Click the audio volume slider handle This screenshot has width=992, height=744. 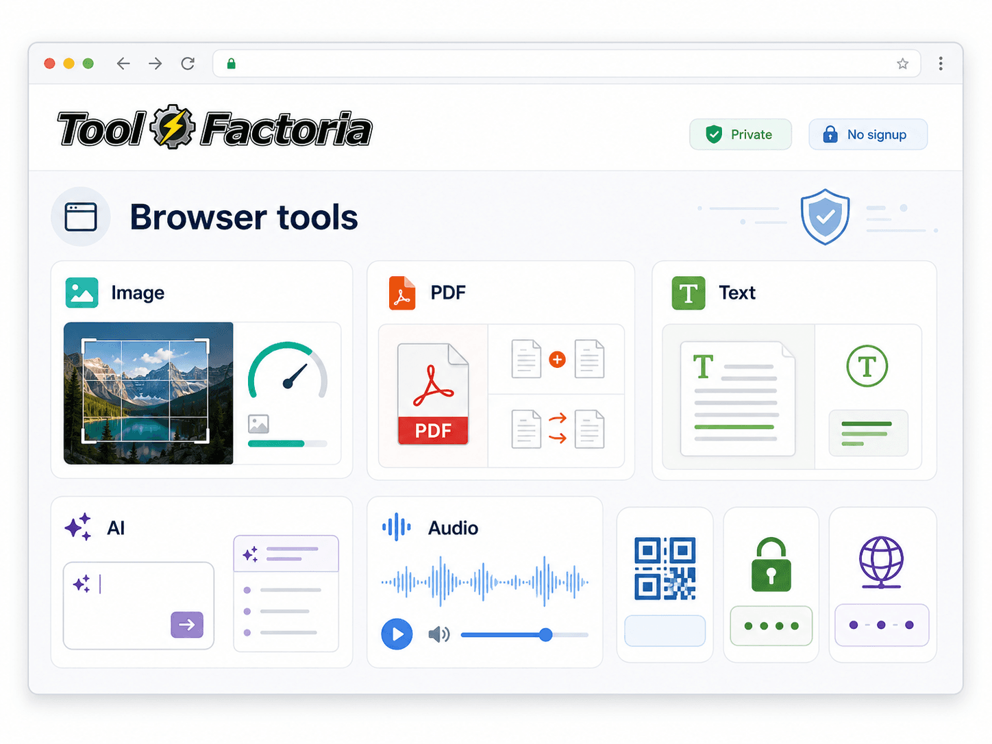click(545, 635)
